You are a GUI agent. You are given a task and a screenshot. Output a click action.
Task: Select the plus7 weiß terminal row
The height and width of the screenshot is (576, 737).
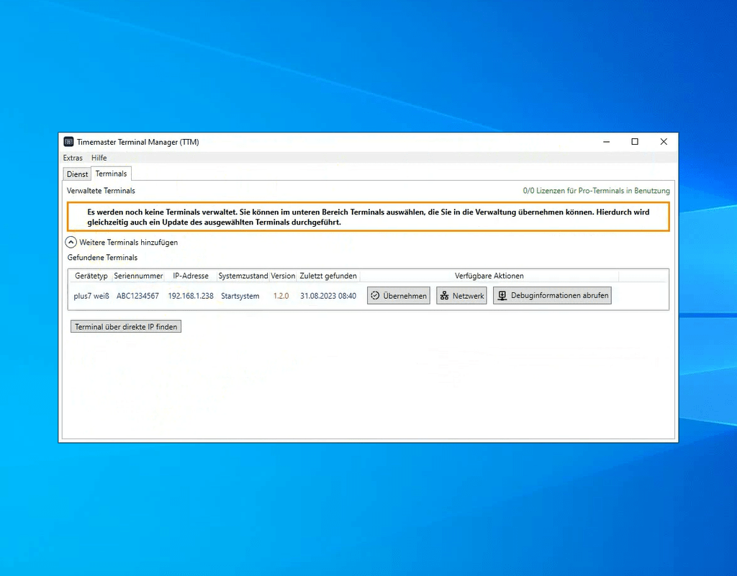point(91,296)
